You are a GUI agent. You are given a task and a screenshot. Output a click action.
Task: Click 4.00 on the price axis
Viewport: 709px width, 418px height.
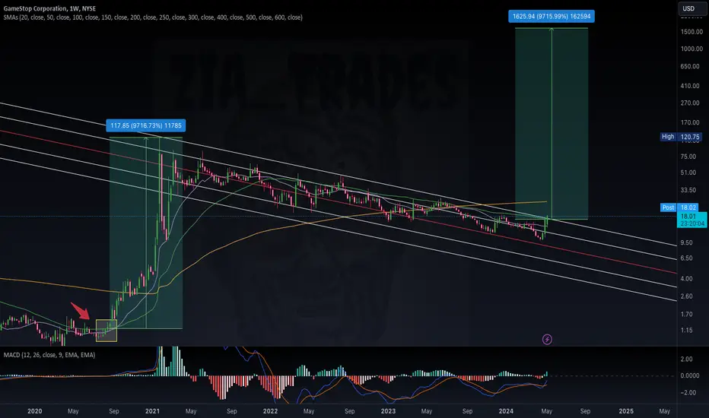pyautogui.click(x=686, y=278)
